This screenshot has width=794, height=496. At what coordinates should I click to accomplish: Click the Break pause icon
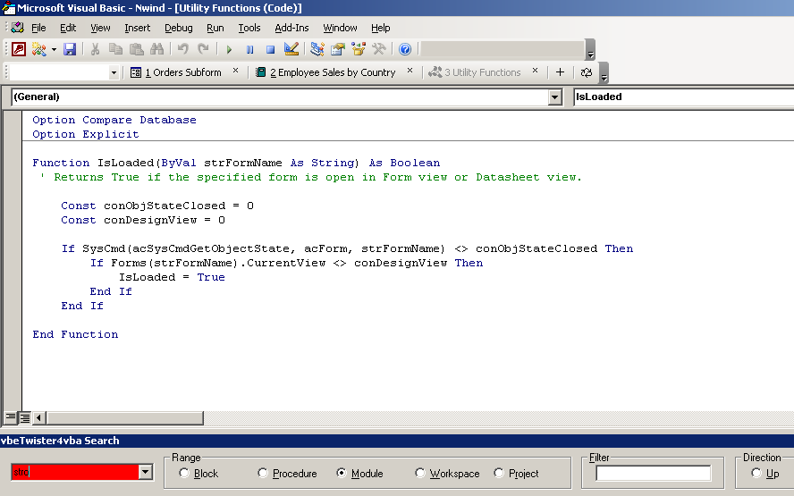tap(249, 49)
